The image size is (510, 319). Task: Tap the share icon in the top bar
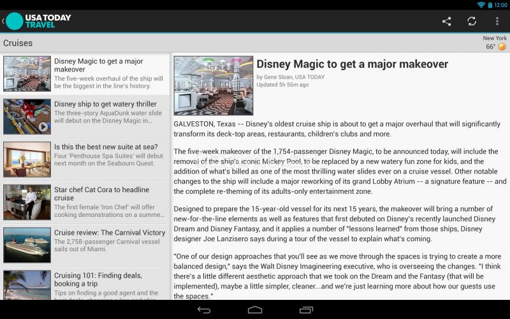point(447,22)
